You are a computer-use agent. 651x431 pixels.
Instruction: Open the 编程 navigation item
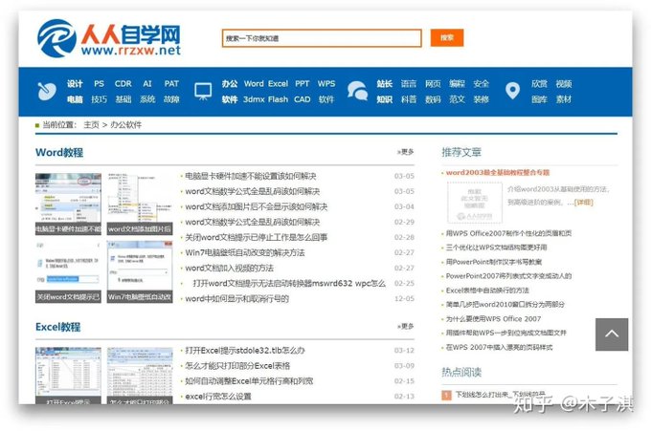[457, 84]
